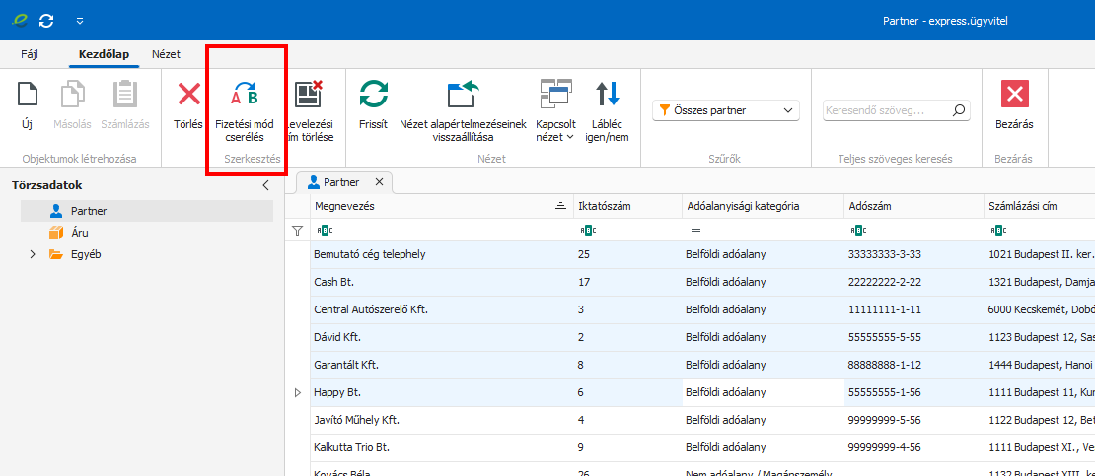Select Áru in the navigation tree
Viewport: 1095px width, 476px height.
[79, 233]
